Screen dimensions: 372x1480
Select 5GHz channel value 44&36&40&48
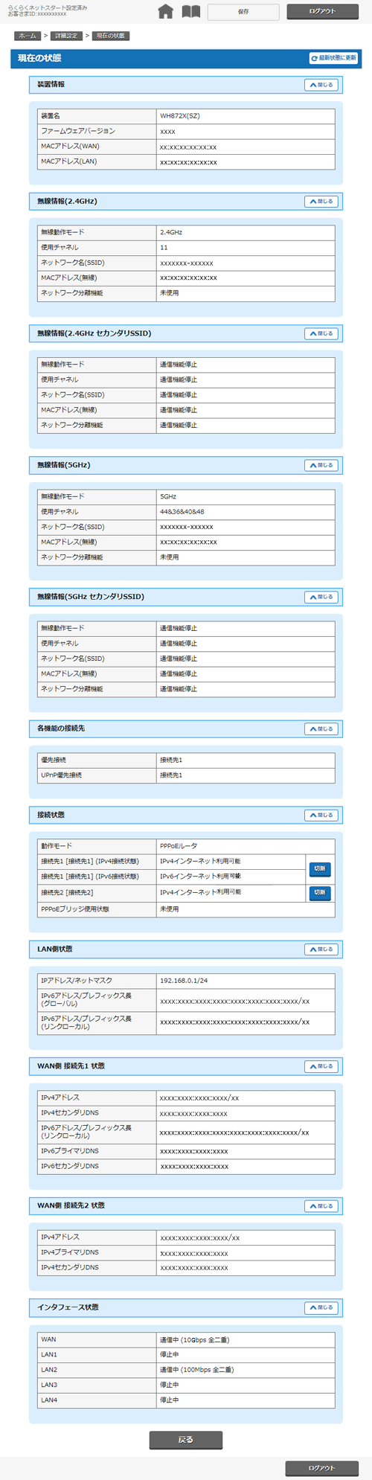[182, 512]
